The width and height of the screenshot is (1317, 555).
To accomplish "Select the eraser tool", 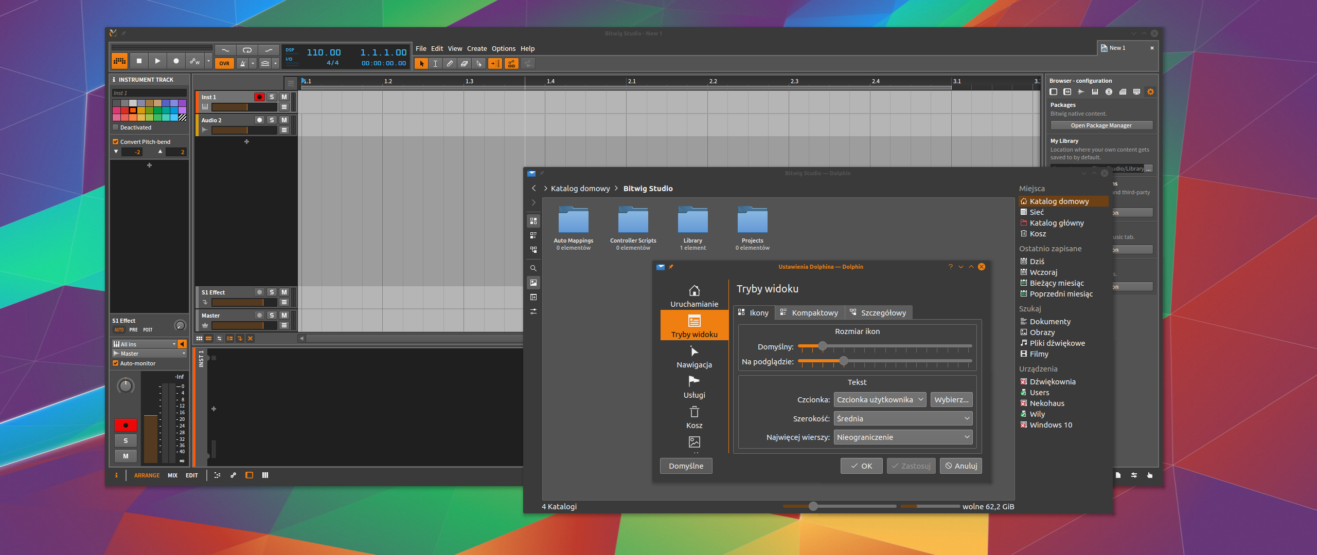I will pyautogui.click(x=465, y=64).
